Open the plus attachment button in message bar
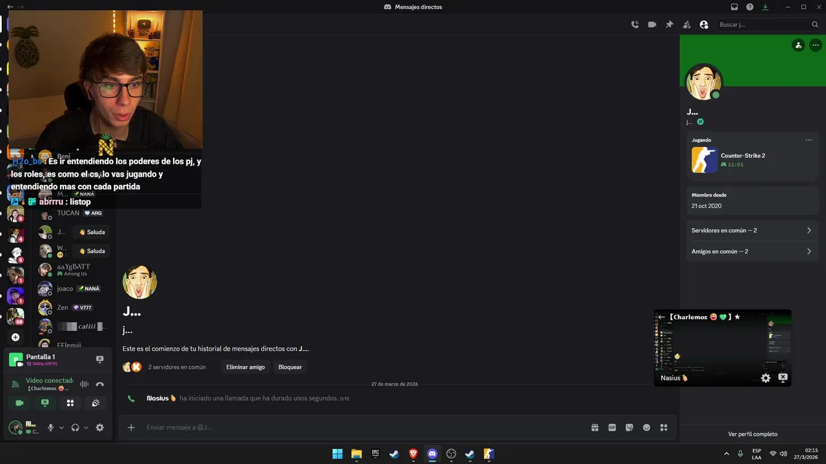The width and height of the screenshot is (826, 464). click(x=131, y=427)
